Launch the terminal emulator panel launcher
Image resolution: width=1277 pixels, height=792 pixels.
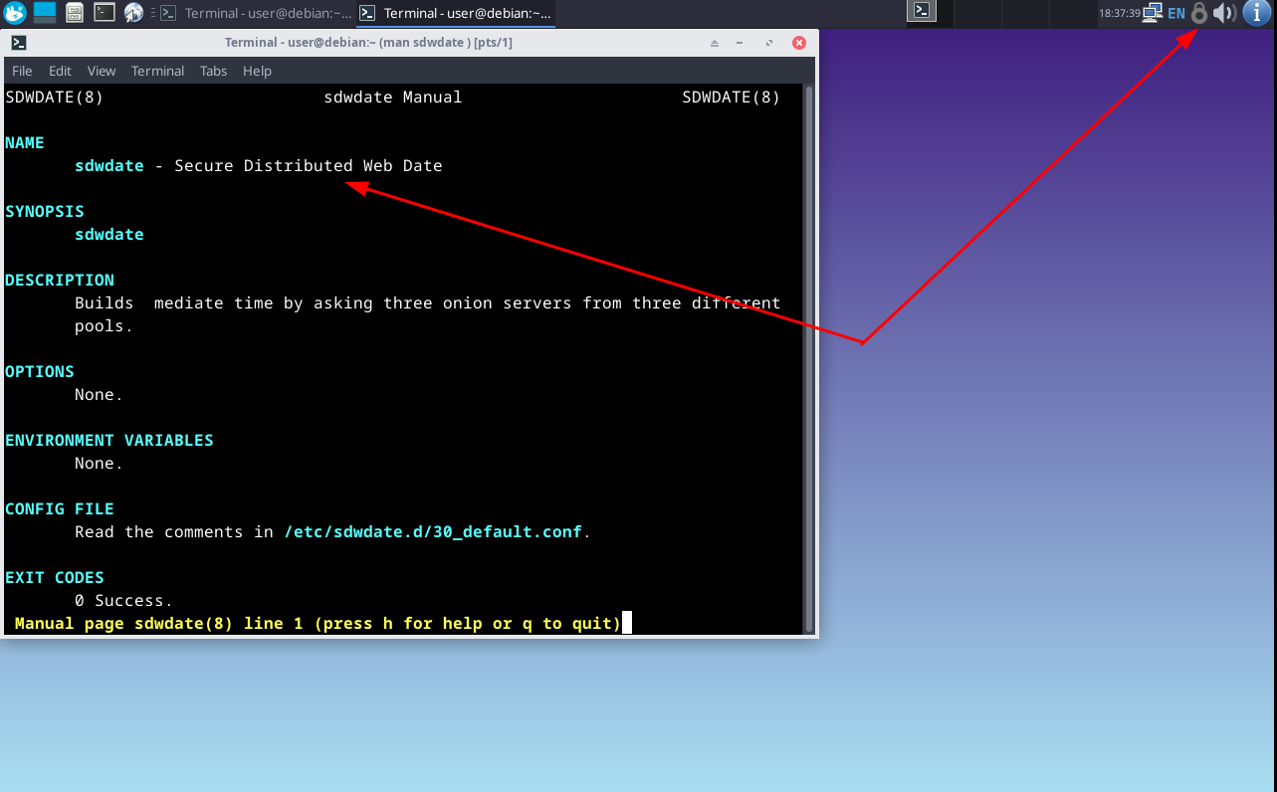pyautogui.click(x=105, y=13)
